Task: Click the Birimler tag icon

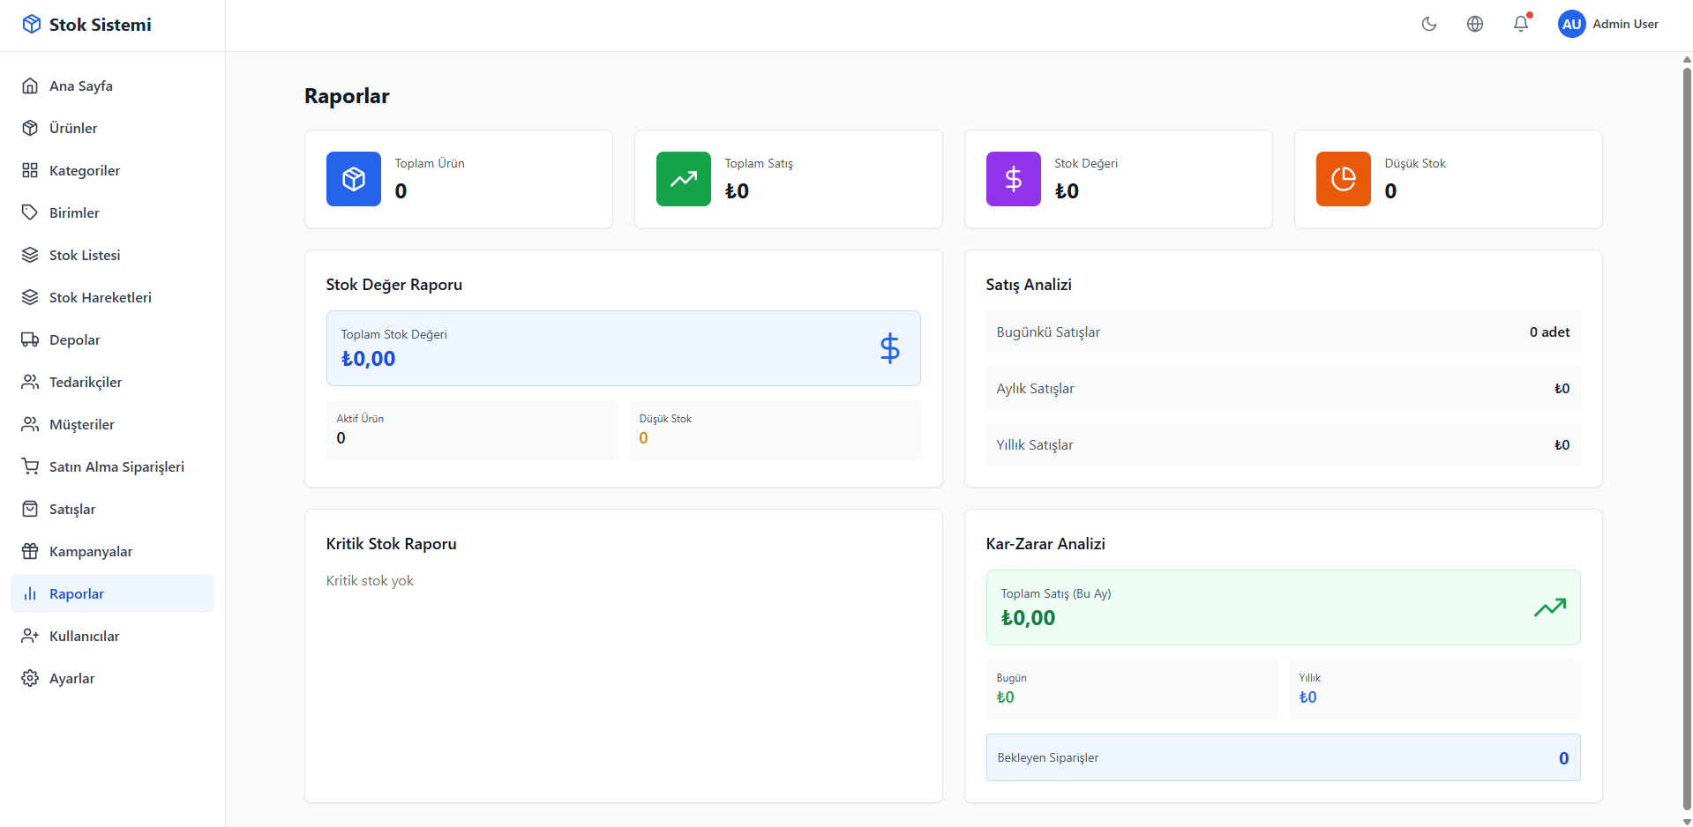Action: click(30, 212)
